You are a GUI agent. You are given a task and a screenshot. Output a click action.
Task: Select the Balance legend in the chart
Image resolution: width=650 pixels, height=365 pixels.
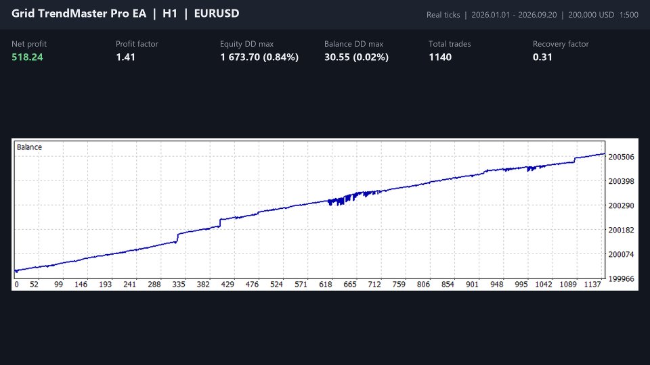(29, 147)
